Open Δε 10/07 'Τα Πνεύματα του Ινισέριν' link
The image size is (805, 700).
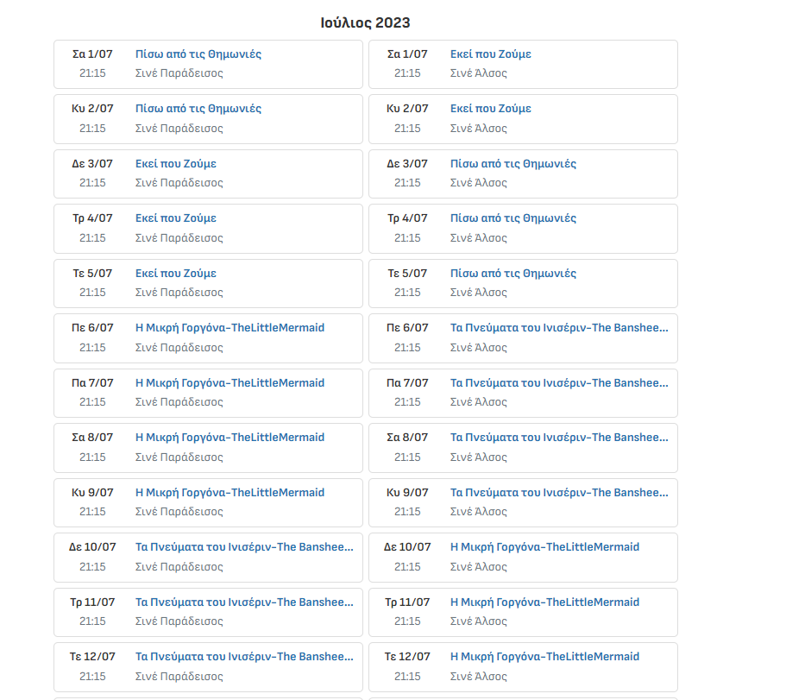click(244, 547)
